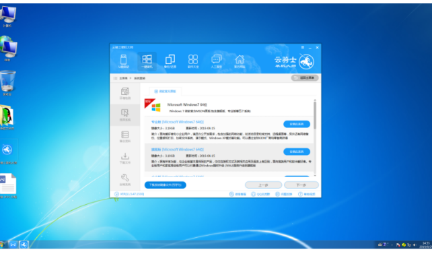Viewport: 432px width, 256px height.
Task: Open the Recycle Bin desktop icon
Action: pos(7,83)
